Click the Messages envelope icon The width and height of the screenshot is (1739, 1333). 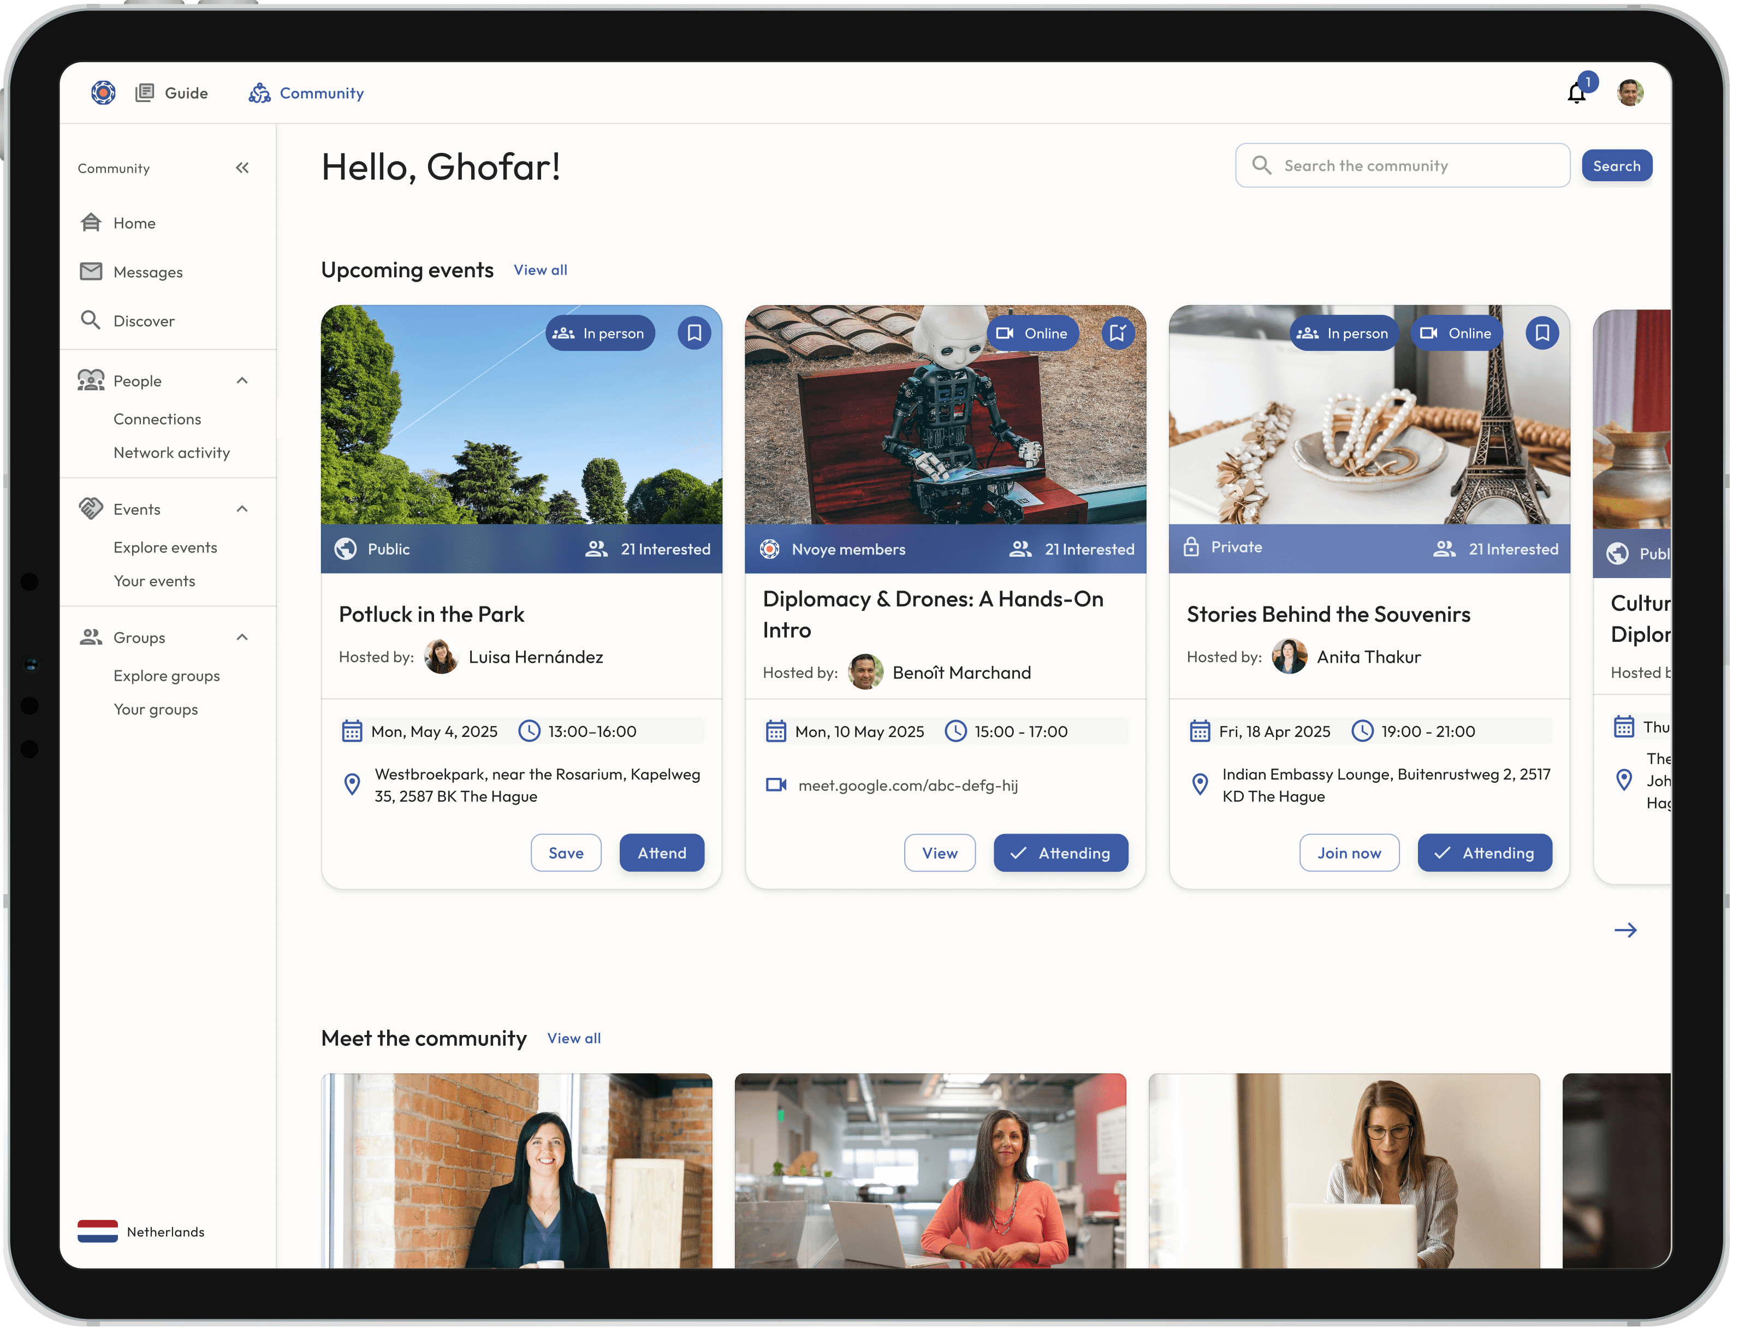[x=91, y=271]
